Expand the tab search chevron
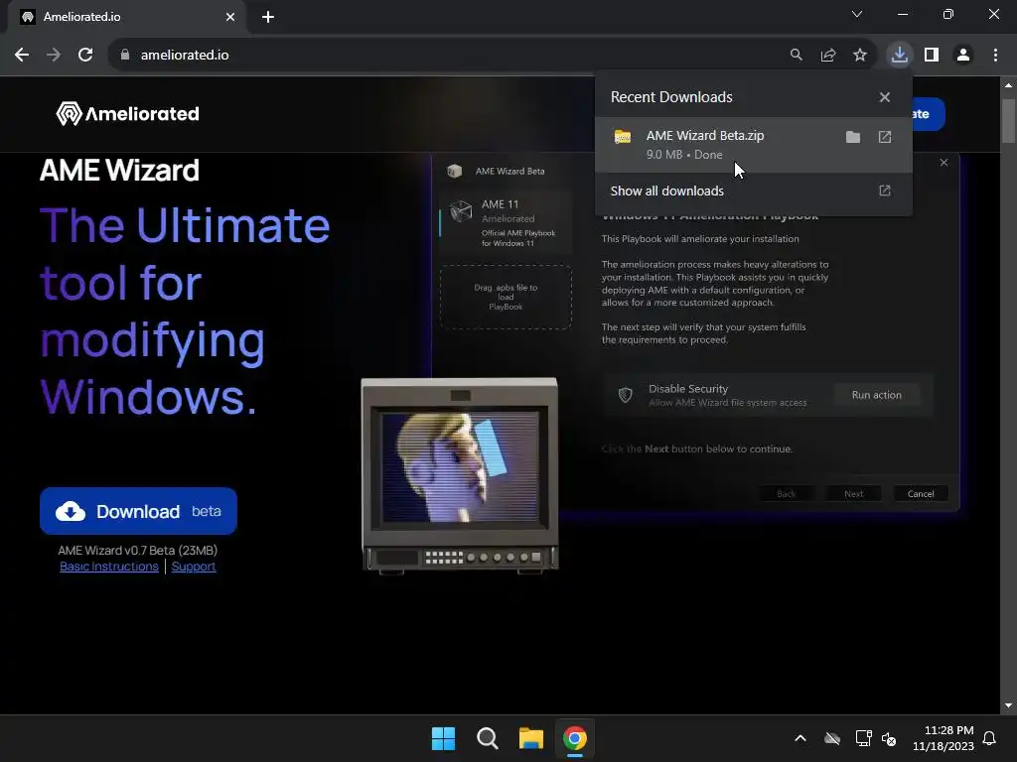 tap(857, 14)
